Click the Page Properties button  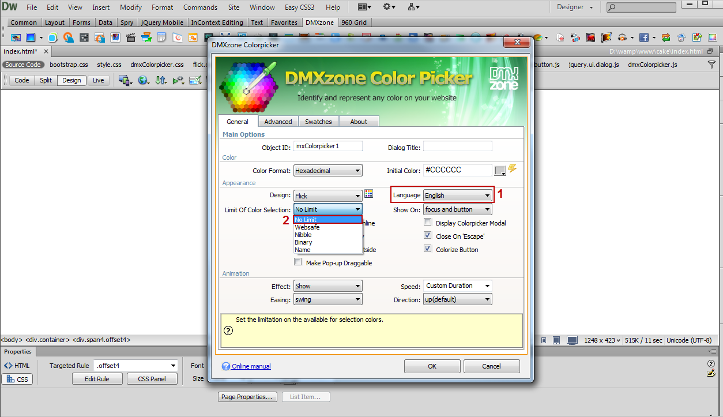[248, 397]
